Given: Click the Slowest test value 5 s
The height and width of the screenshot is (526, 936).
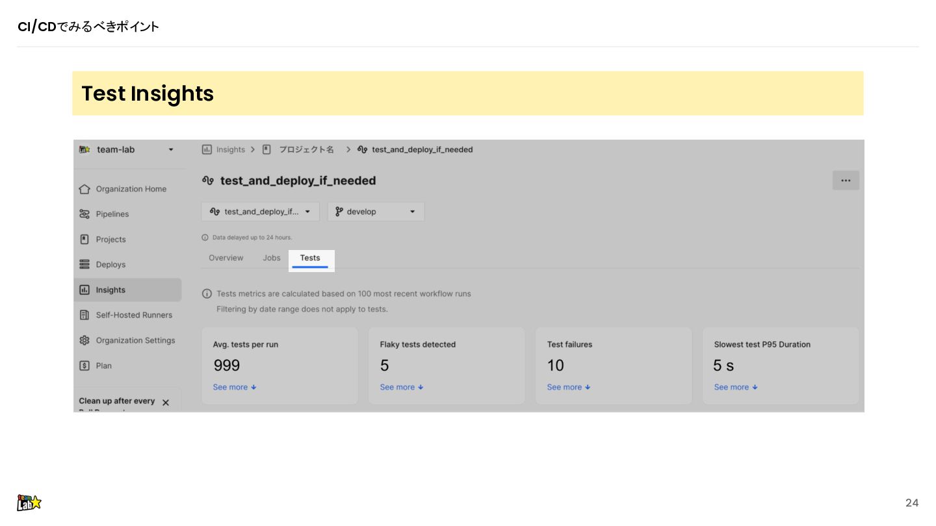Looking at the screenshot, I should click(x=723, y=366).
